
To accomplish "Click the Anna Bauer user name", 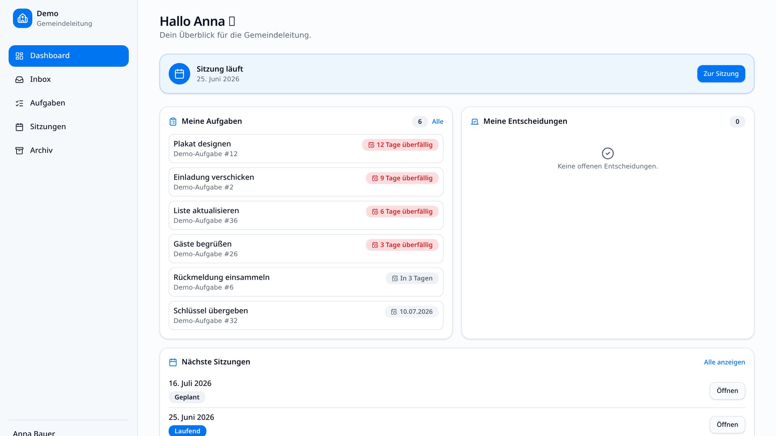I will 34,433.
